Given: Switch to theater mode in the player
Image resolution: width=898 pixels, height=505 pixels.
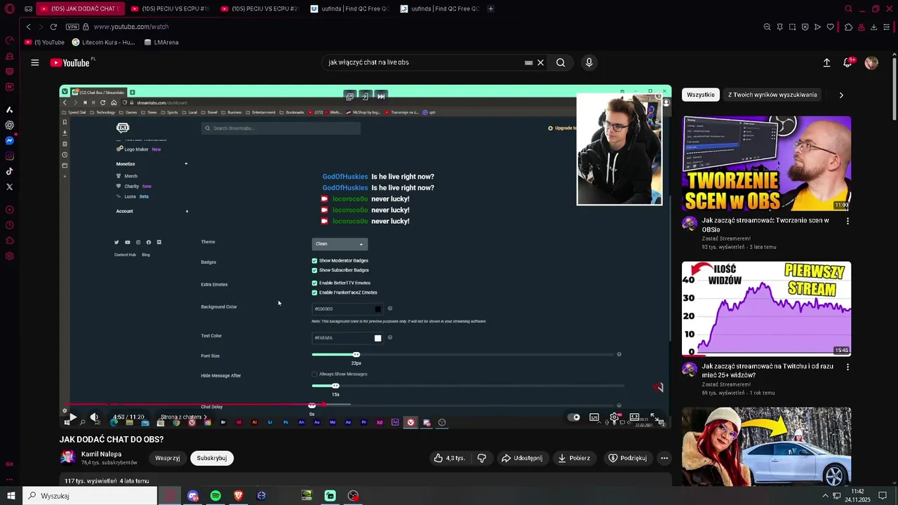Looking at the screenshot, I should pos(634,417).
